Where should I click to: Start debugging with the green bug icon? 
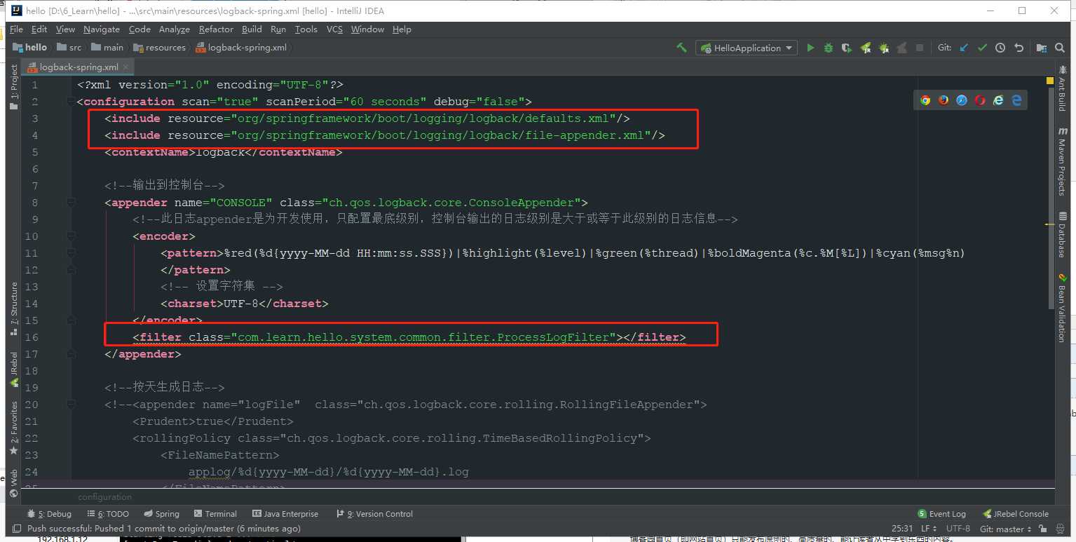[x=829, y=48]
